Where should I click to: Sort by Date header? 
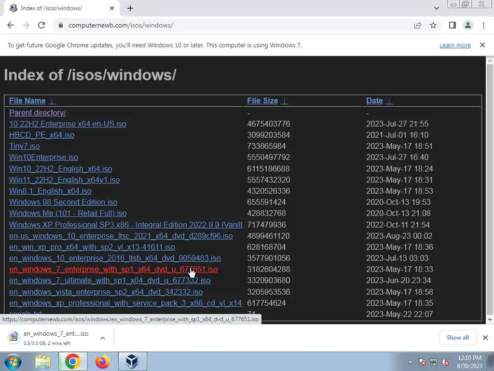point(374,100)
